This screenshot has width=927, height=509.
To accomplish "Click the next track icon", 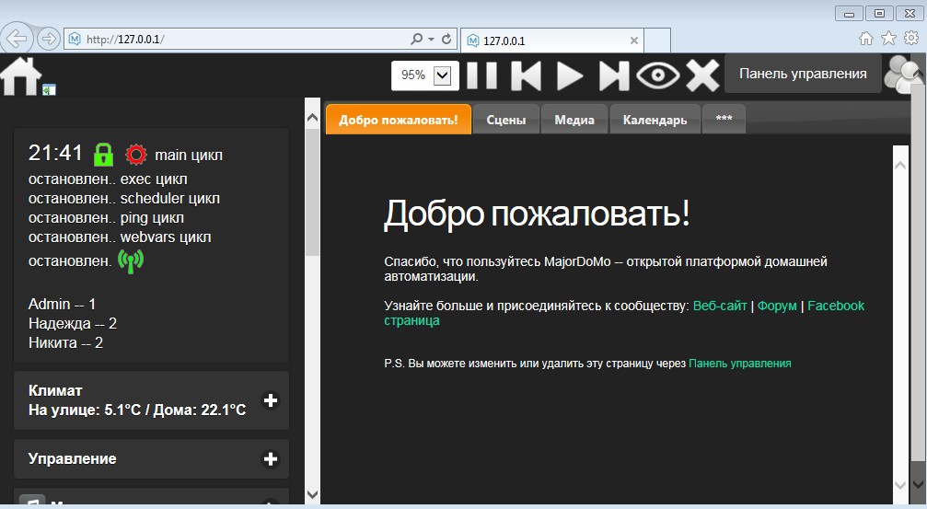I will (613, 75).
